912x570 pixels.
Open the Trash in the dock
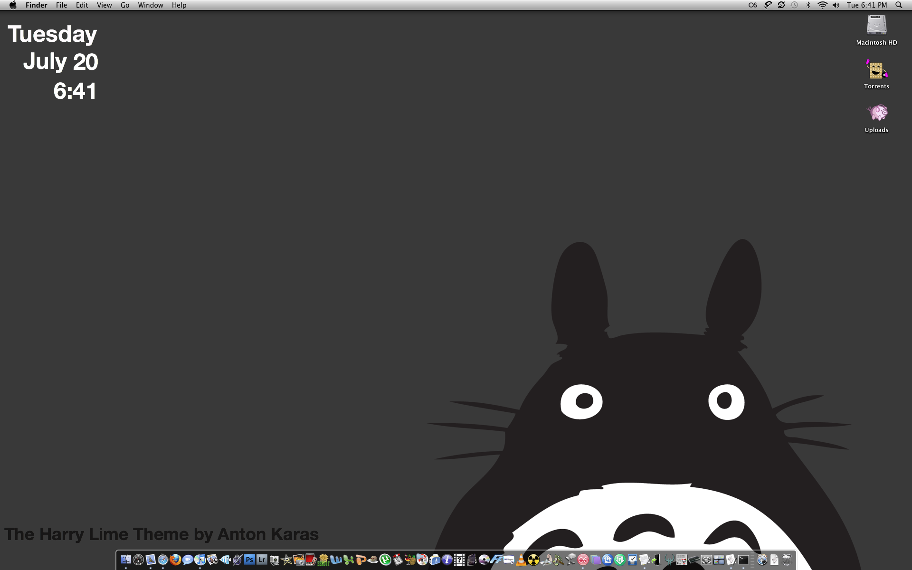pyautogui.click(x=787, y=560)
